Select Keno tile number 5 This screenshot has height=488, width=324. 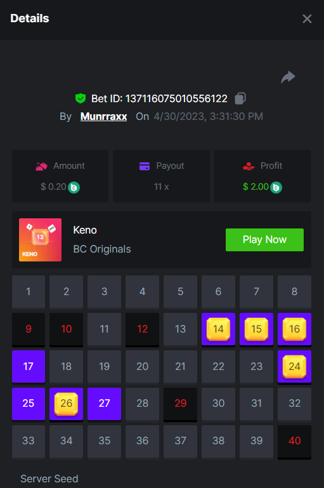[x=180, y=292]
